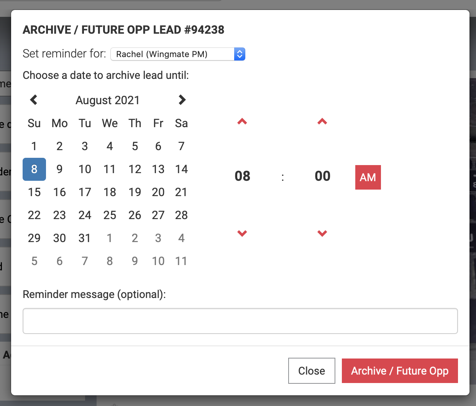Focus the Reminder message input field
Viewport: 476px width, 406px height.
coord(240,321)
